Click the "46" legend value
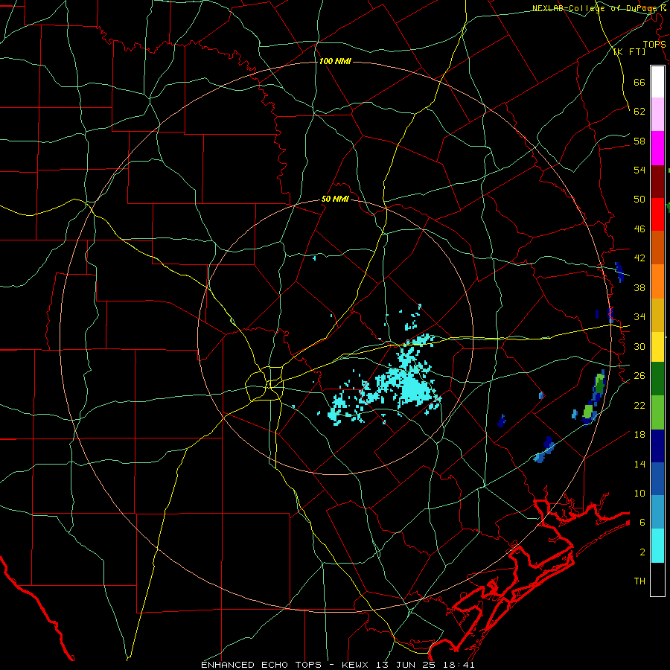This screenshot has height=670, width=670. [639, 229]
